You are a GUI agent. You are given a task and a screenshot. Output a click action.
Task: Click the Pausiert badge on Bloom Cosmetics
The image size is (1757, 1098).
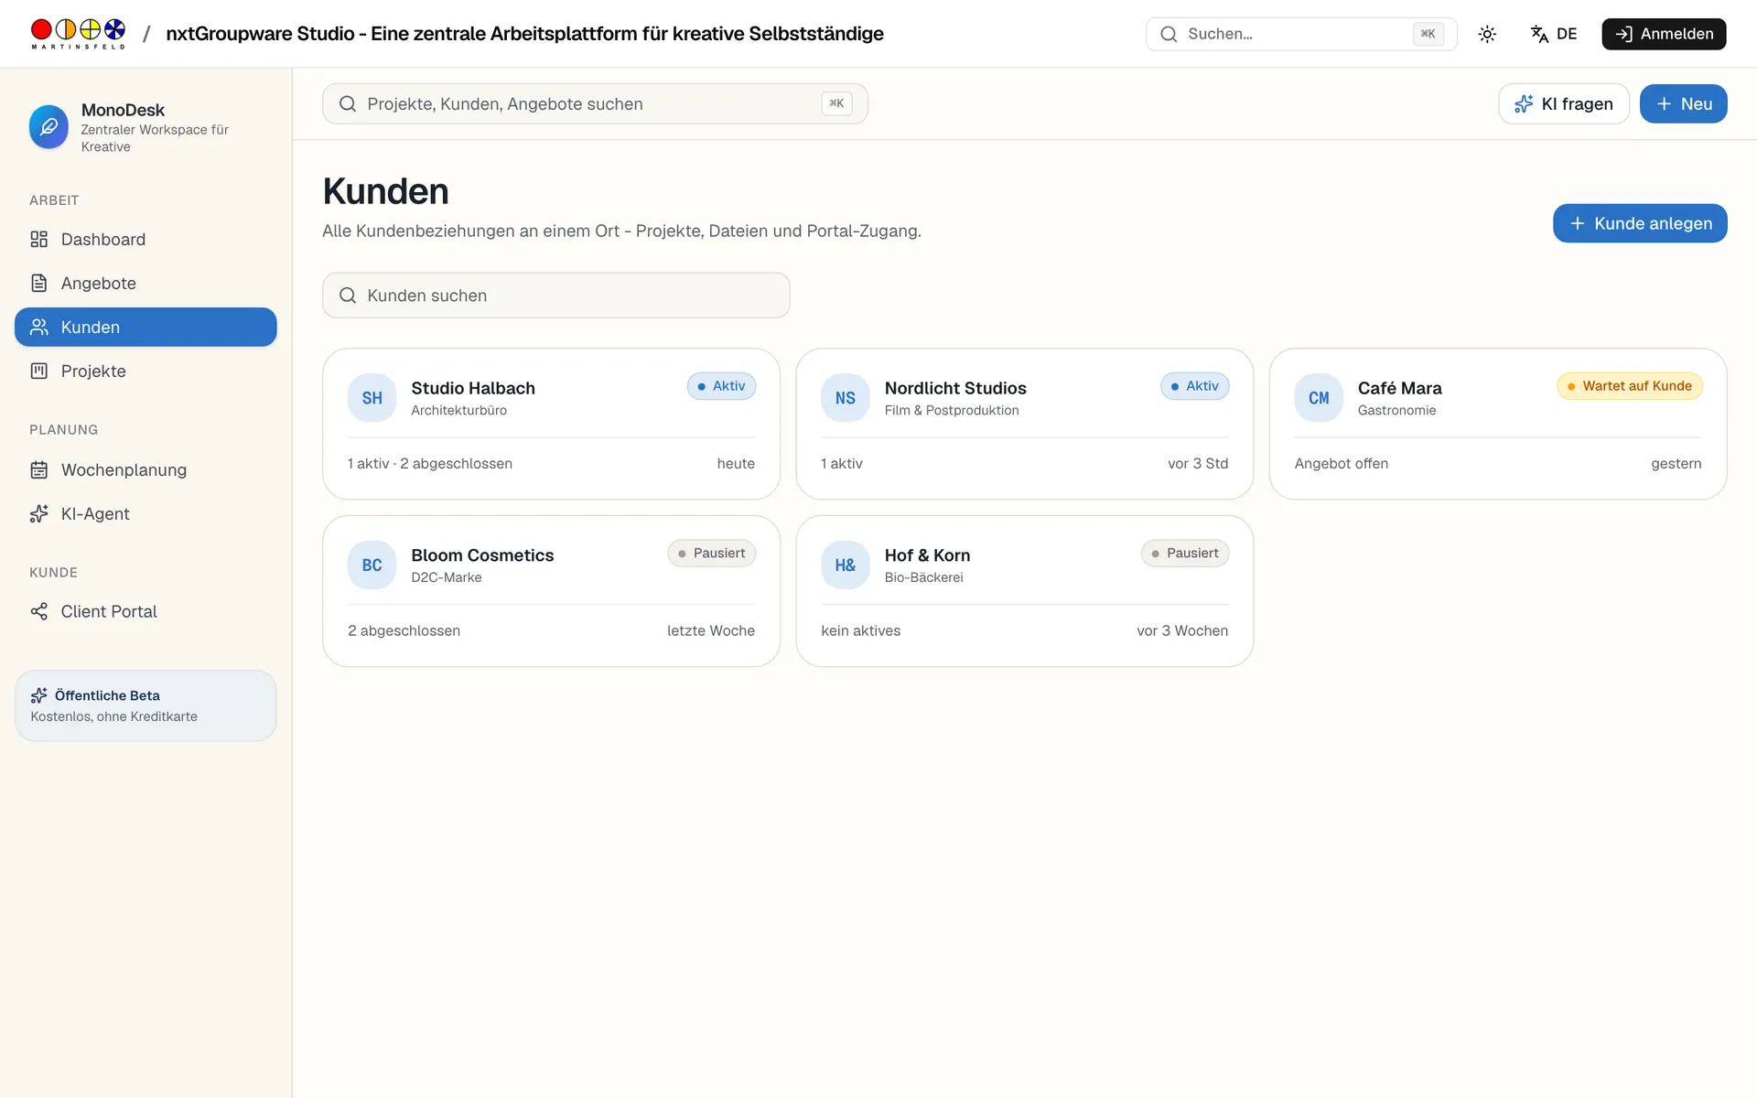coord(711,554)
